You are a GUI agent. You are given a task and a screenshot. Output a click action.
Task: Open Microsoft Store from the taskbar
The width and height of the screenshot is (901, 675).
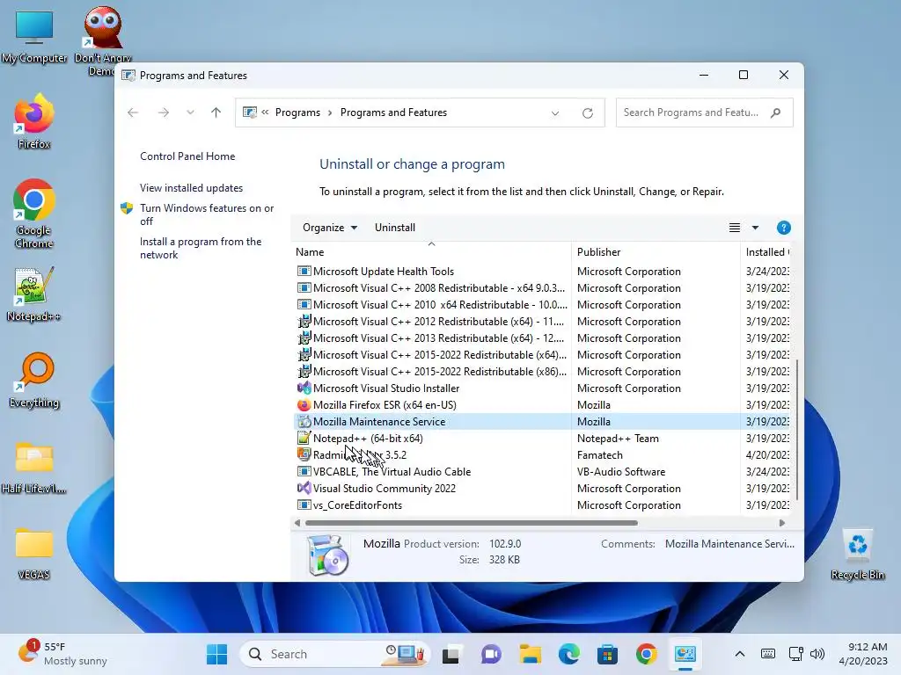click(x=607, y=654)
